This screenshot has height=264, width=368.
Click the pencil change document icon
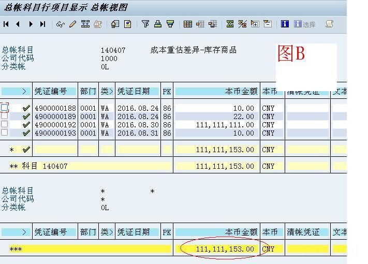click(72, 24)
